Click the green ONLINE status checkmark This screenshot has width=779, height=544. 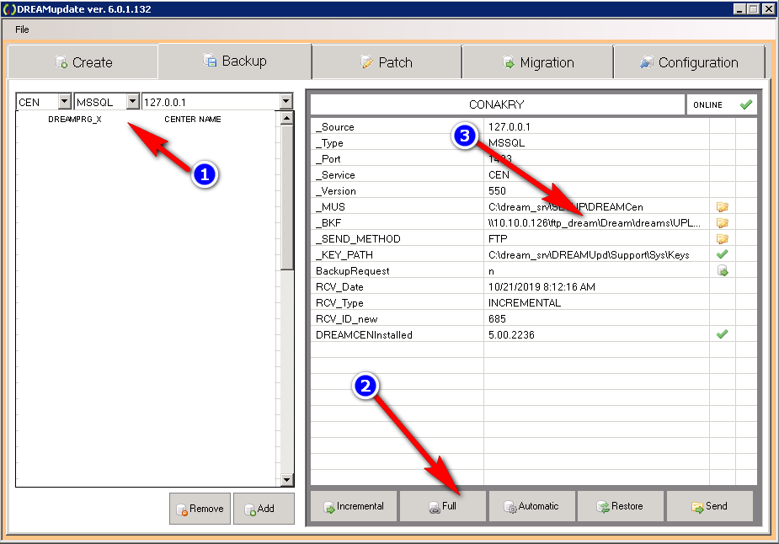745,104
